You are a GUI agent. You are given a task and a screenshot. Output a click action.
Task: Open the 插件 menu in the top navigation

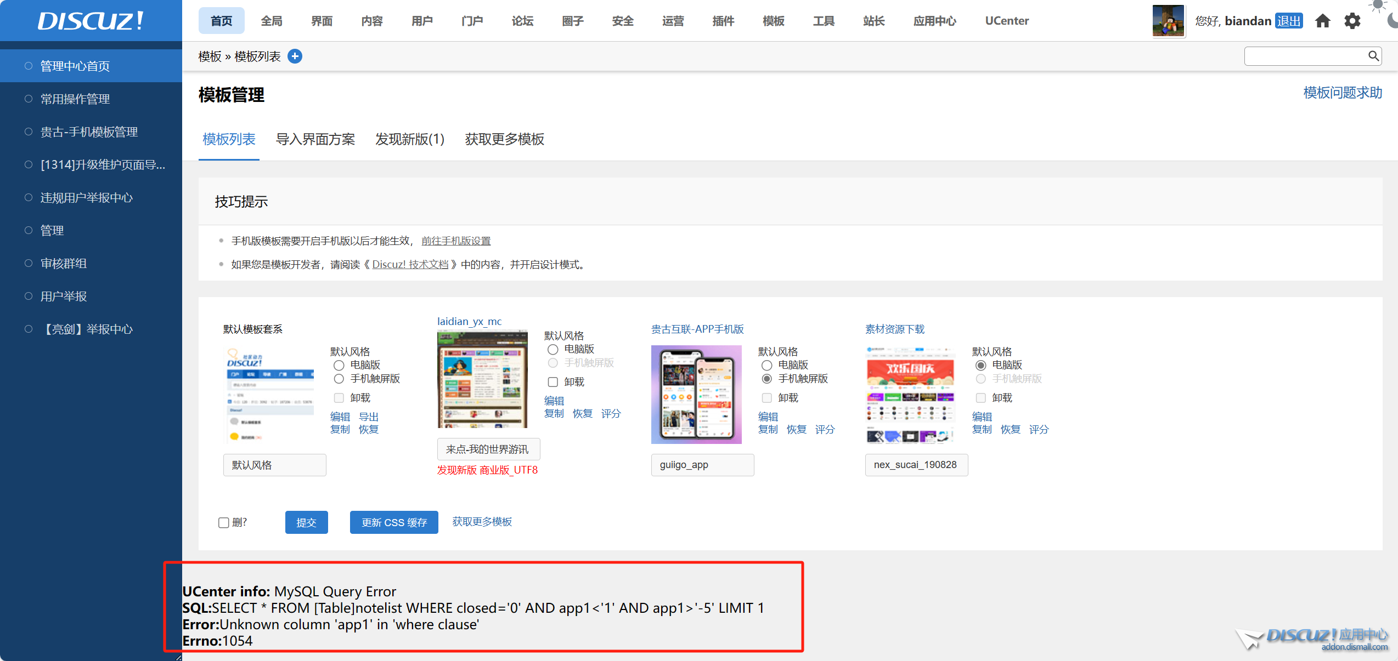[x=723, y=21]
